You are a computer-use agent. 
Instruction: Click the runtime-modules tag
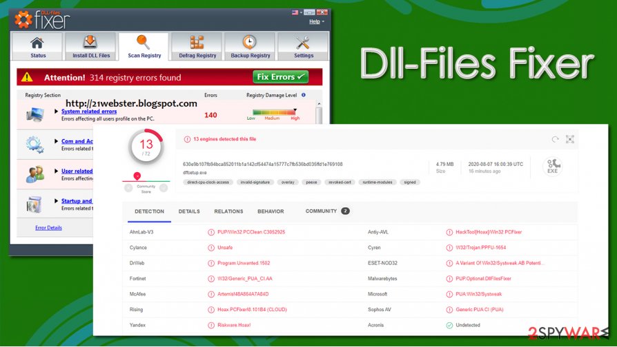pos(378,182)
